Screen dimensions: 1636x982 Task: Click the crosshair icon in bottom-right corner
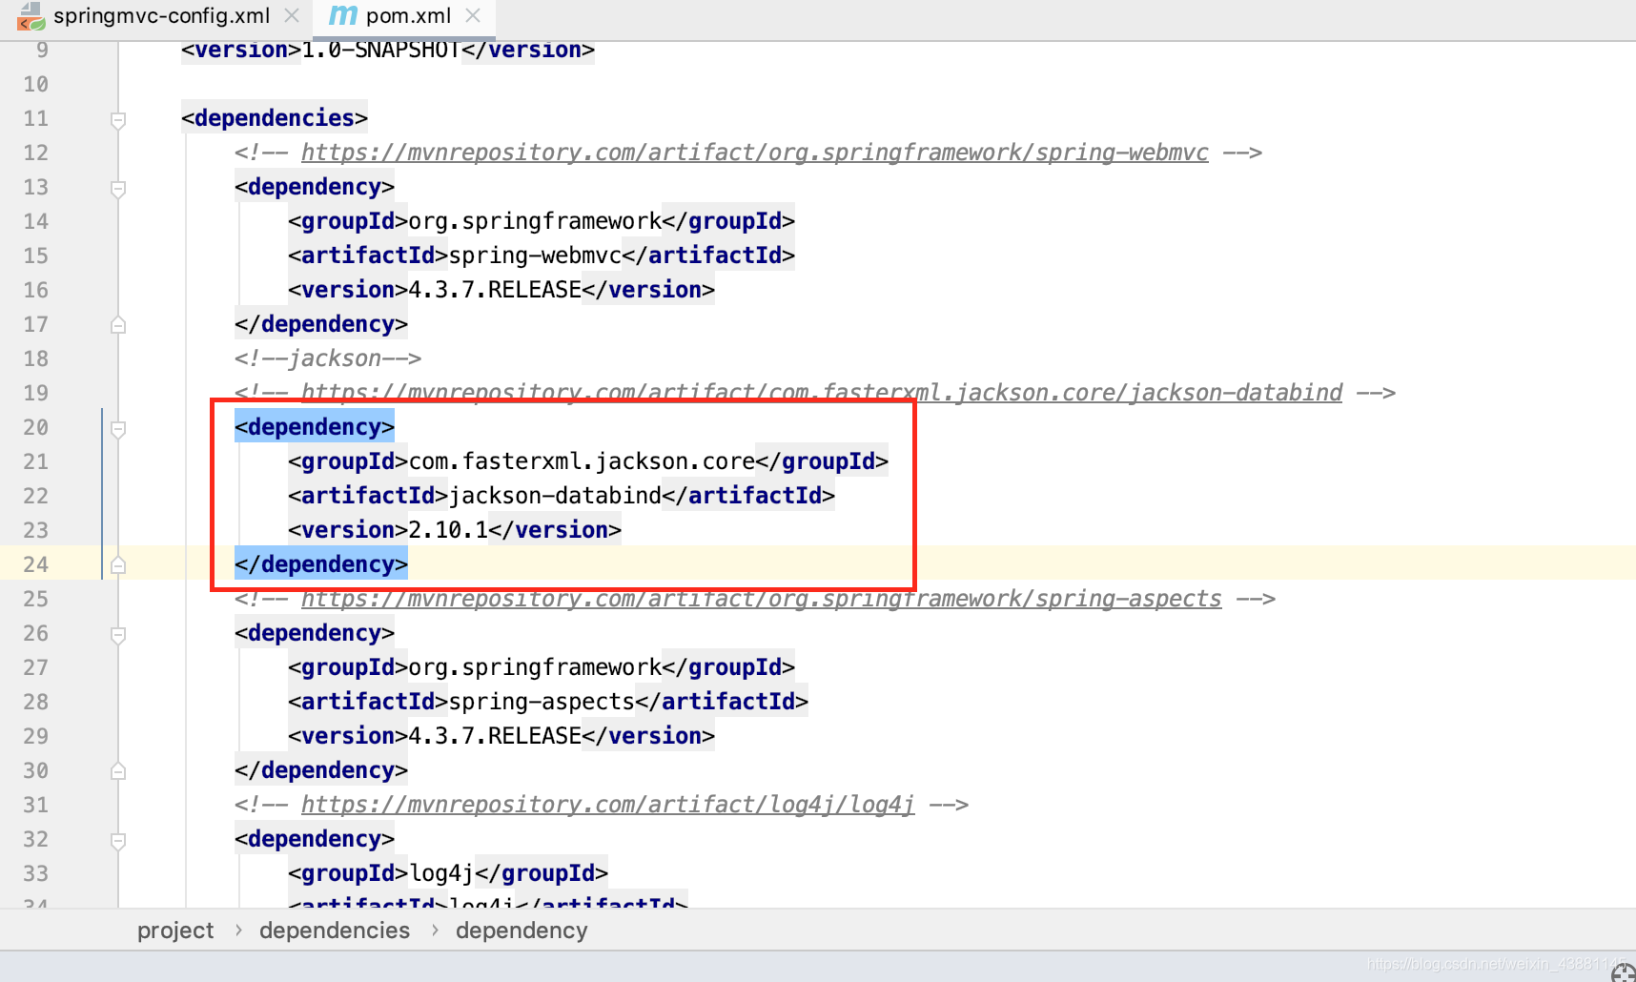click(x=1623, y=972)
